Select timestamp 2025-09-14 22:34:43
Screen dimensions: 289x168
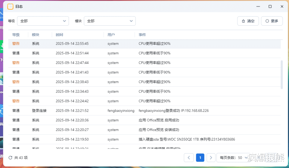(x=72, y=92)
